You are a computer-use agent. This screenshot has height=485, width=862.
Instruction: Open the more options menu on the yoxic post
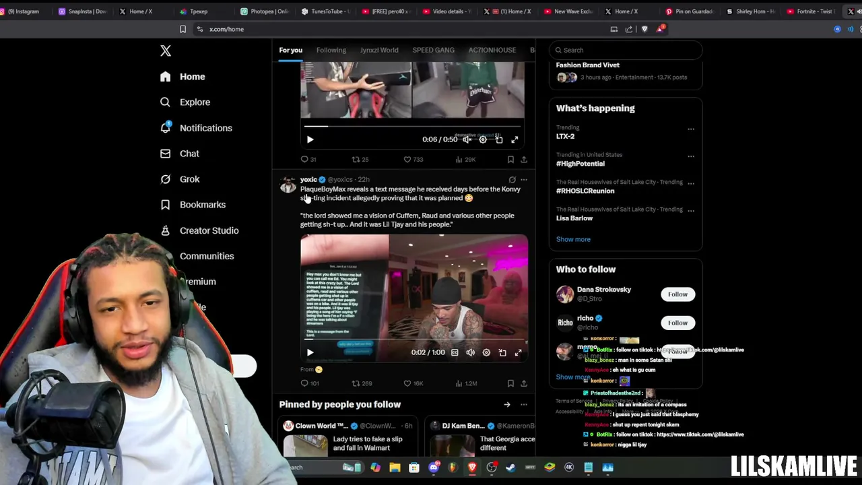coord(524,180)
